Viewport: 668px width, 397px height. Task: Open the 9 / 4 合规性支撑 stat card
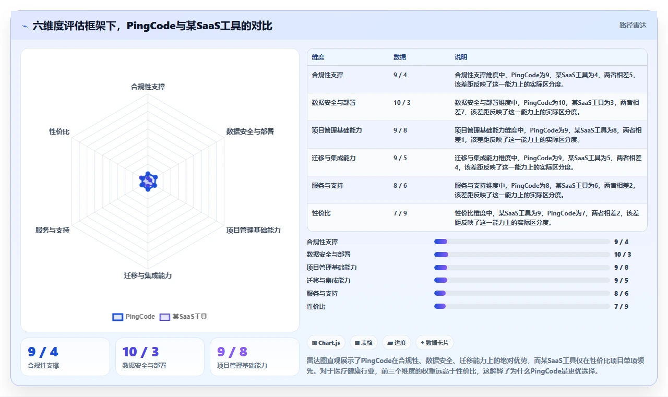65,357
